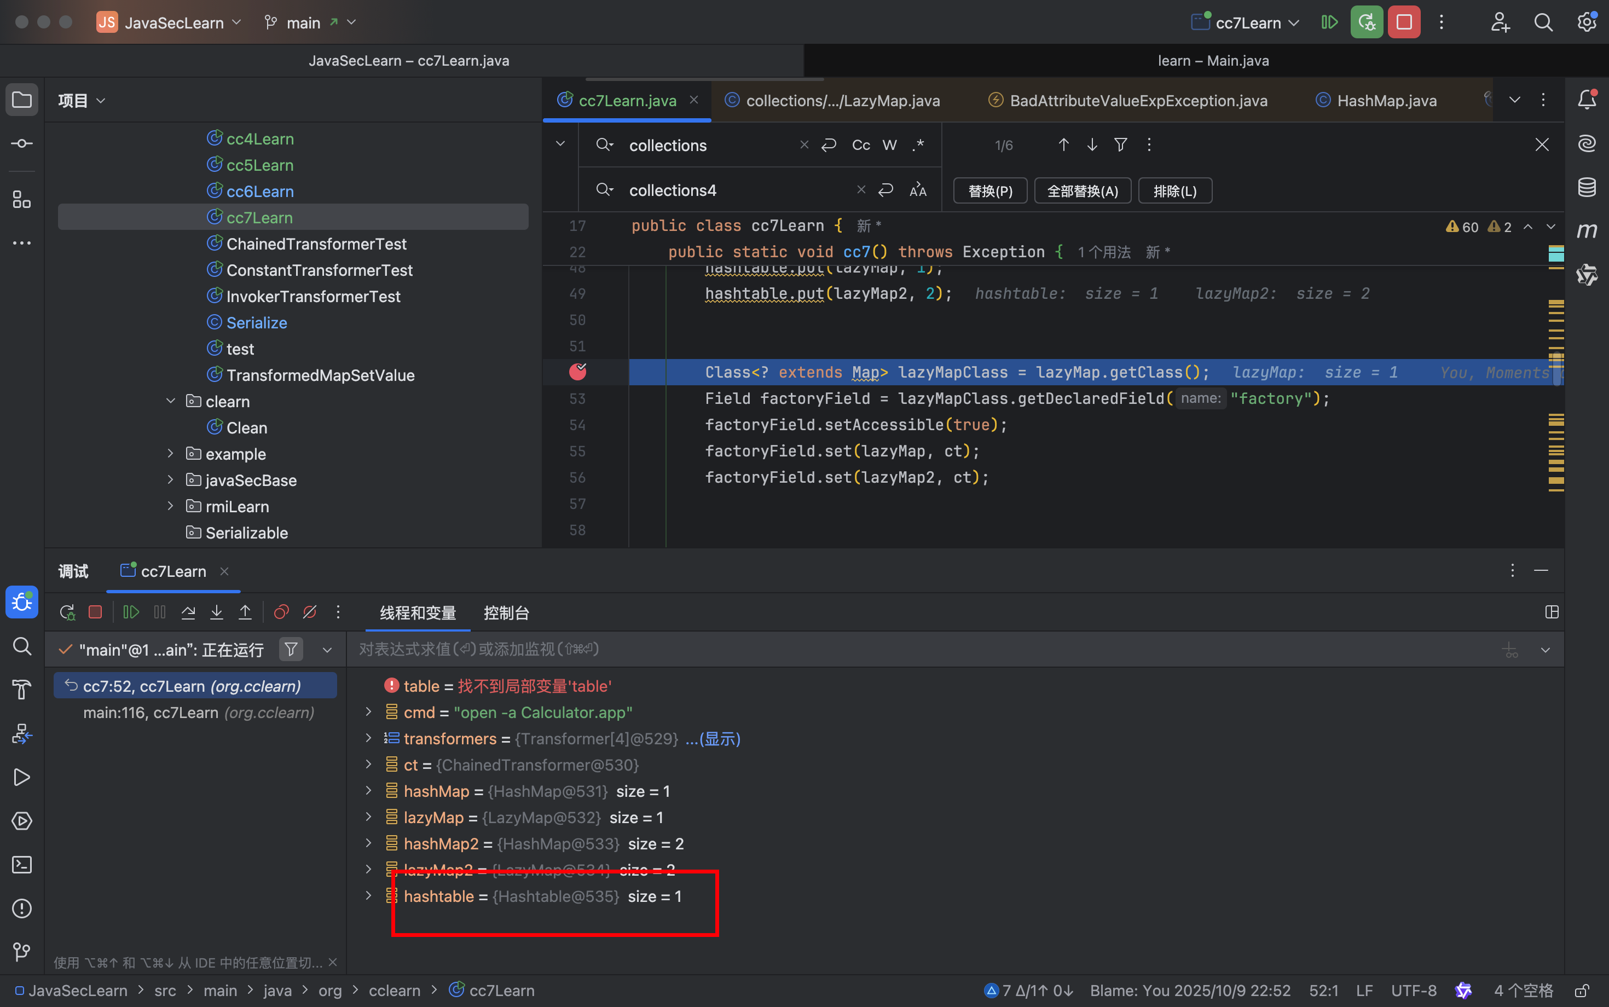Remove the breakpoint on line 52
Viewport: 1609px width, 1007px height.
577,372
